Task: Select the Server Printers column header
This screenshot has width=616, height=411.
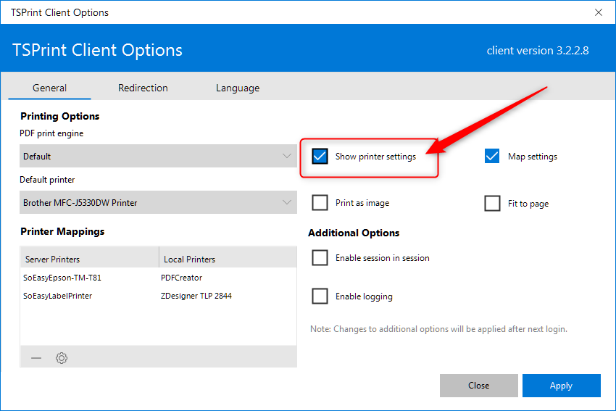Action: tap(90, 259)
